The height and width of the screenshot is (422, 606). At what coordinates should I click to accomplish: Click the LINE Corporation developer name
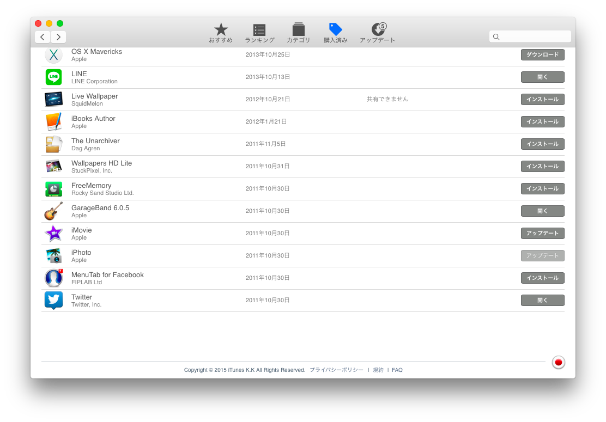(94, 82)
